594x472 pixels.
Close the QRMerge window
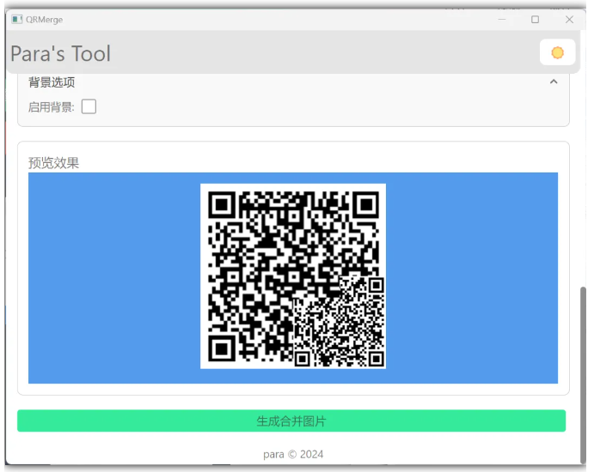(569, 19)
